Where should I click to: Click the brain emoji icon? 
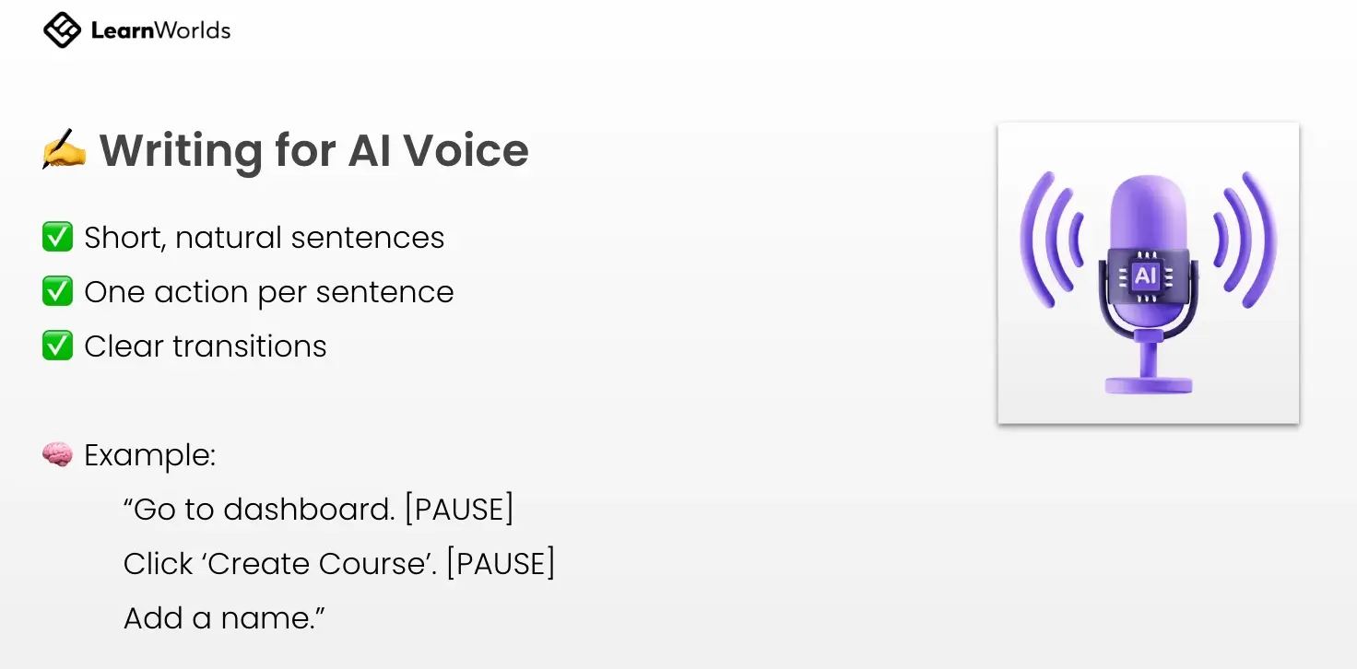point(57,455)
